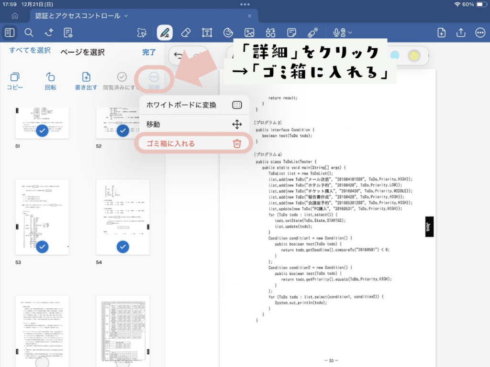This screenshot has height=367, width=490.
Task: Open the page 53 thumbnail
Action: [x=42, y=217]
